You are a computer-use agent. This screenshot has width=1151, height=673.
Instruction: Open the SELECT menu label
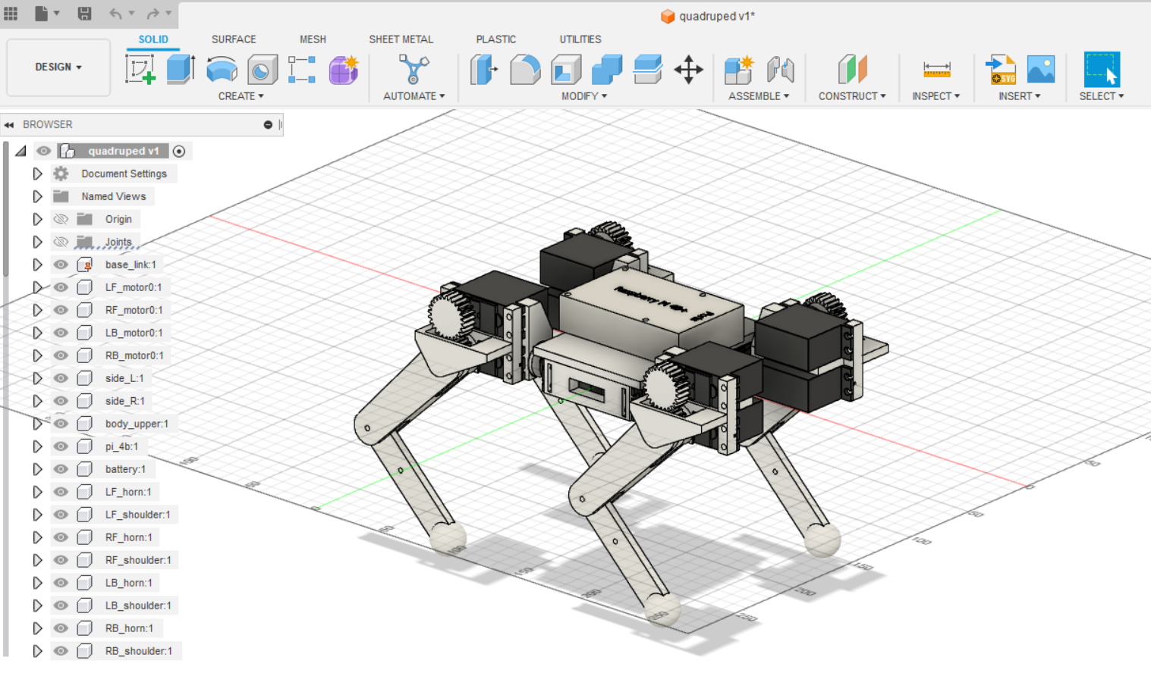click(x=1102, y=96)
